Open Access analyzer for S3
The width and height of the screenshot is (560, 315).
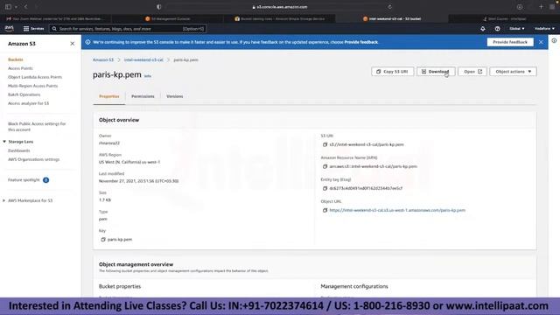point(29,103)
